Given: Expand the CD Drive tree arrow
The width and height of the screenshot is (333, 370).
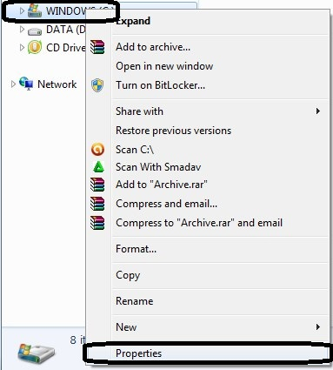Looking at the screenshot, I should 22,47.
